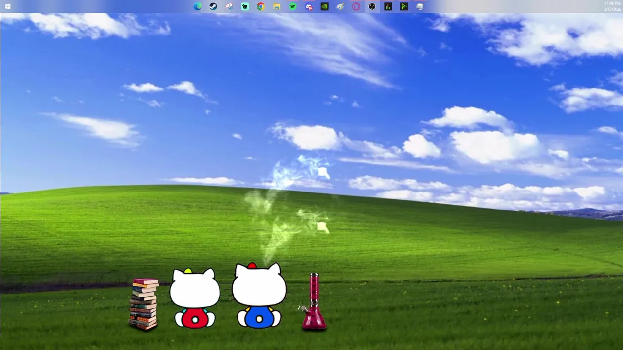Image resolution: width=623 pixels, height=350 pixels.
Task: Open Discord with the notification badge
Action: (309, 6)
